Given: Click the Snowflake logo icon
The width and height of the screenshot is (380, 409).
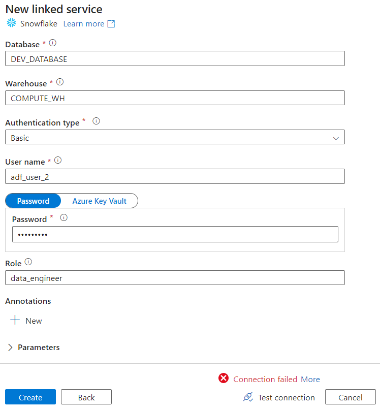Looking at the screenshot, I should point(12,23).
